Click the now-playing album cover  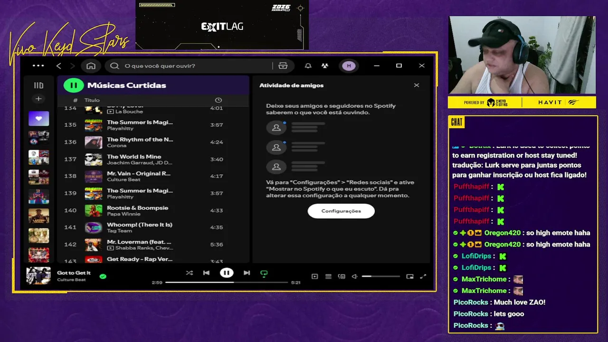coord(38,276)
